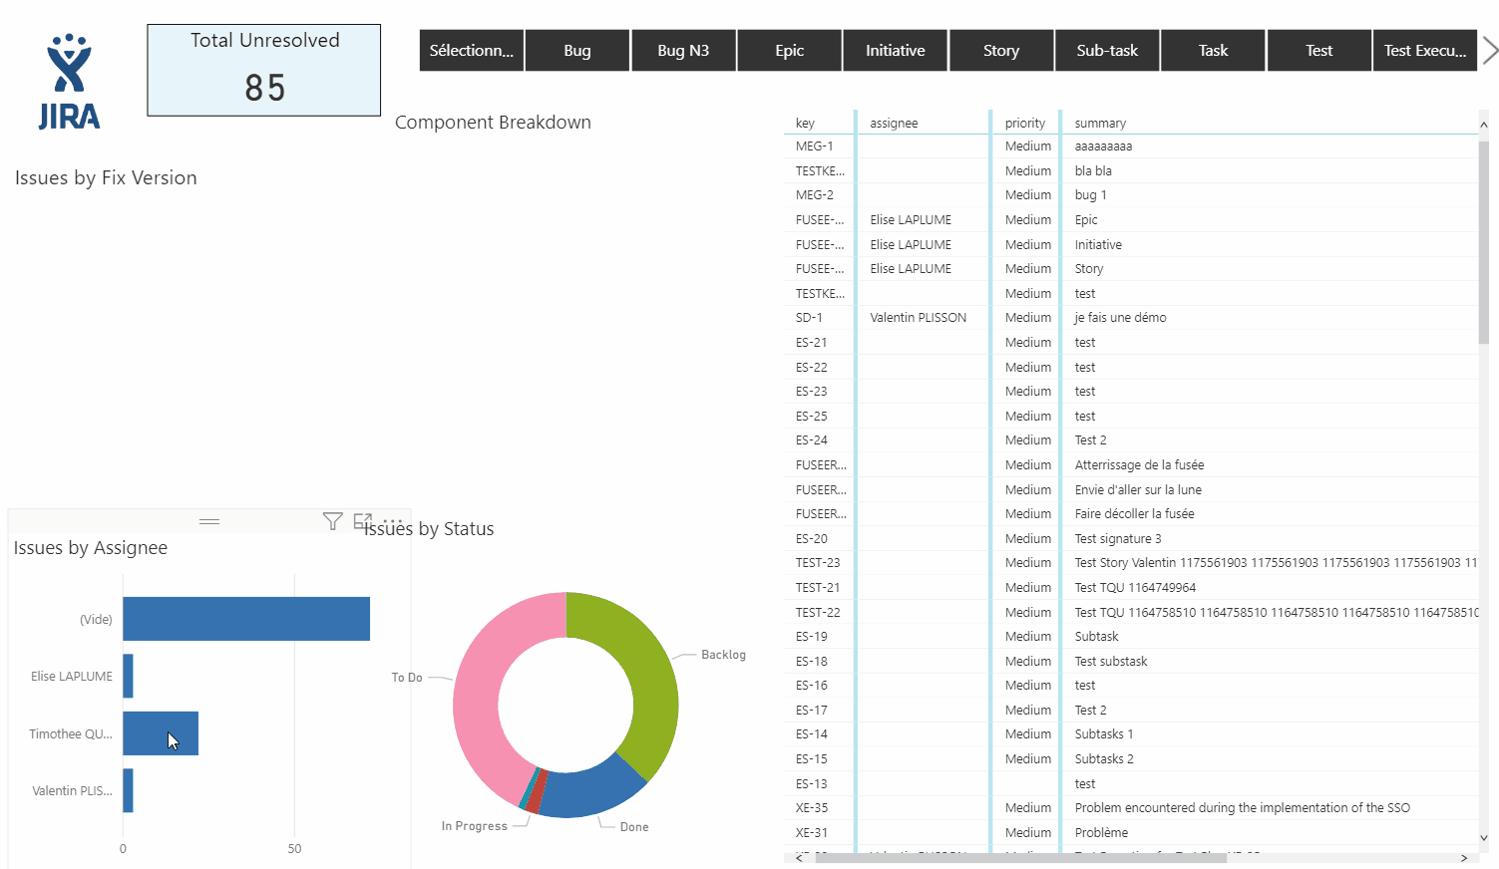Filter by Story issue type
The width and height of the screenshot is (1499, 869).
pos(1001,51)
